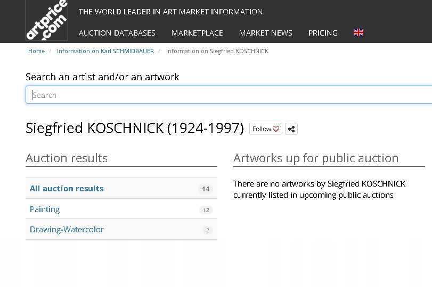
Task: View Drawing-Watercolor auction results
Action: tap(67, 230)
